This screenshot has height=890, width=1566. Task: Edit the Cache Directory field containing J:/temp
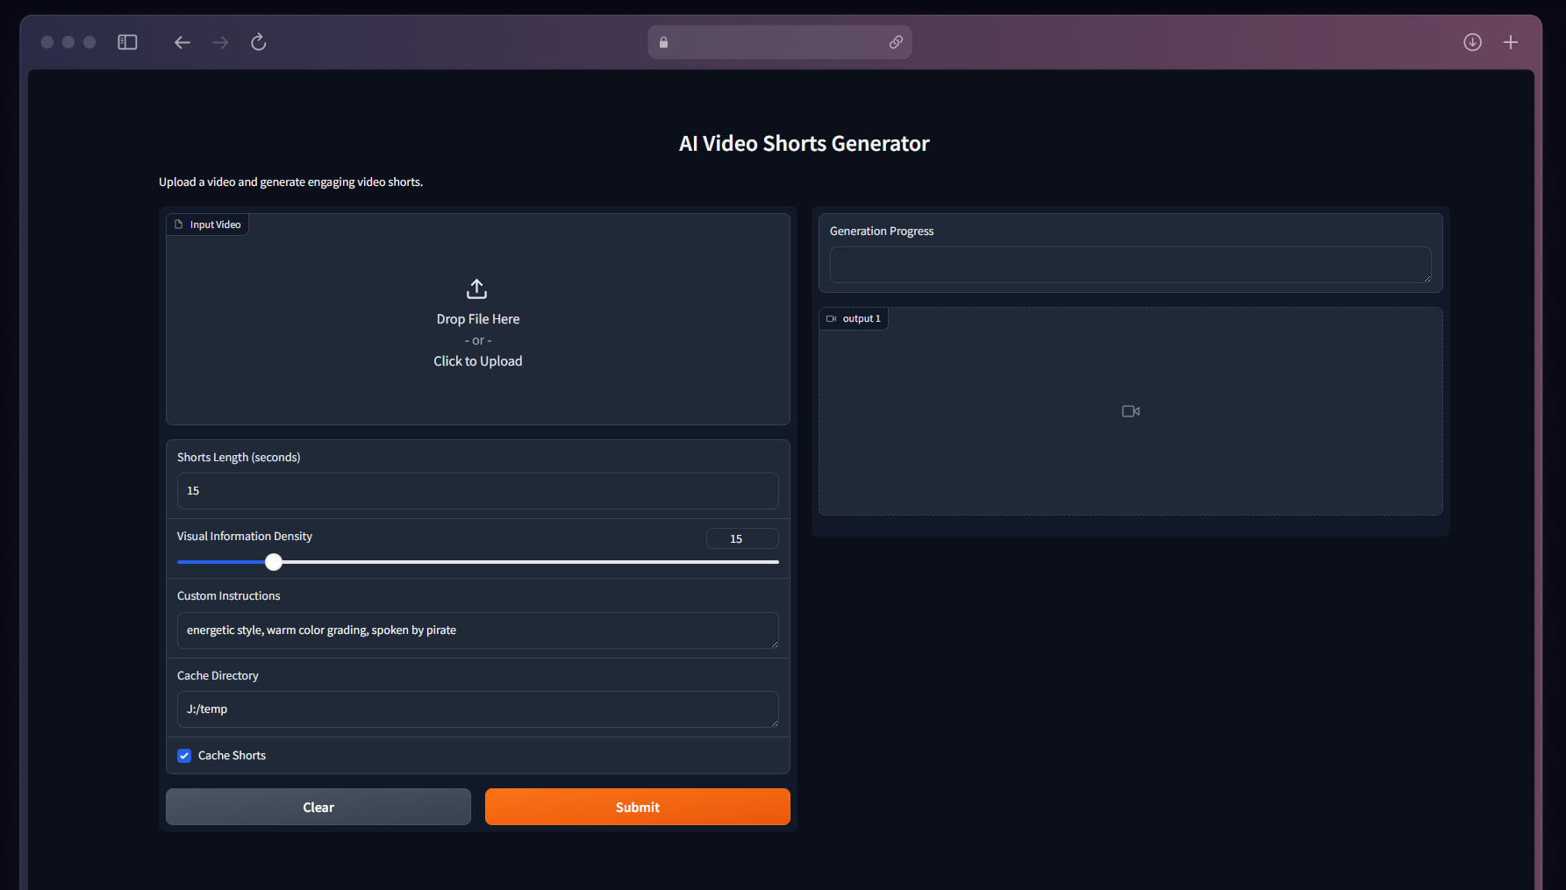[477, 709]
